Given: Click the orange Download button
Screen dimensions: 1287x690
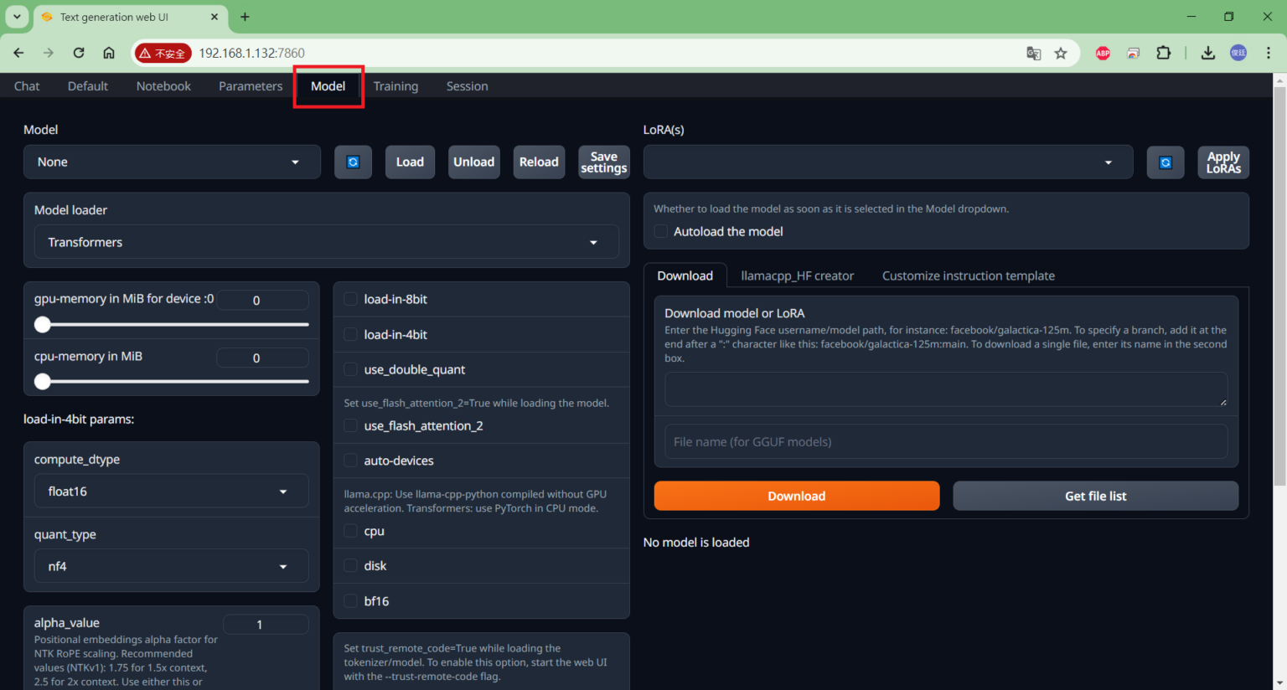Looking at the screenshot, I should pos(796,496).
